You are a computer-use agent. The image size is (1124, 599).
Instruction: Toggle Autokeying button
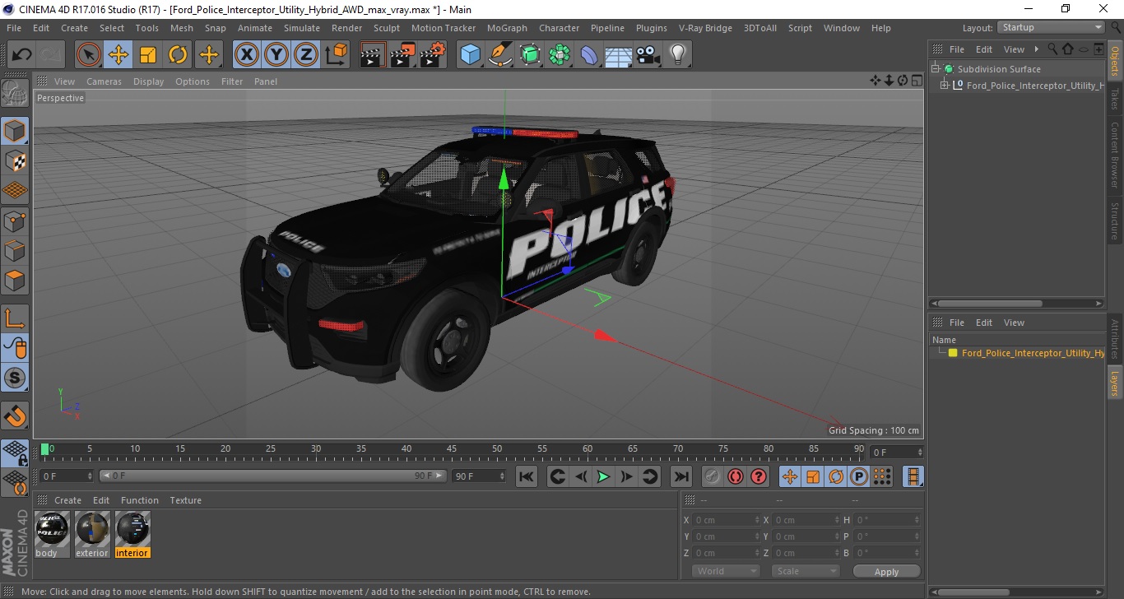(736, 476)
